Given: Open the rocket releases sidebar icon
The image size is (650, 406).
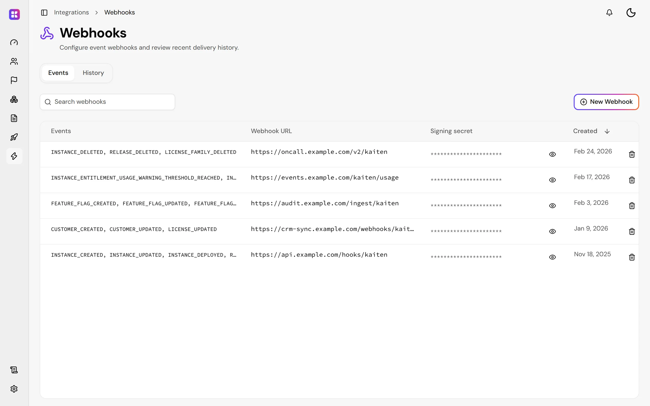Looking at the screenshot, I should tap(14, 137).
